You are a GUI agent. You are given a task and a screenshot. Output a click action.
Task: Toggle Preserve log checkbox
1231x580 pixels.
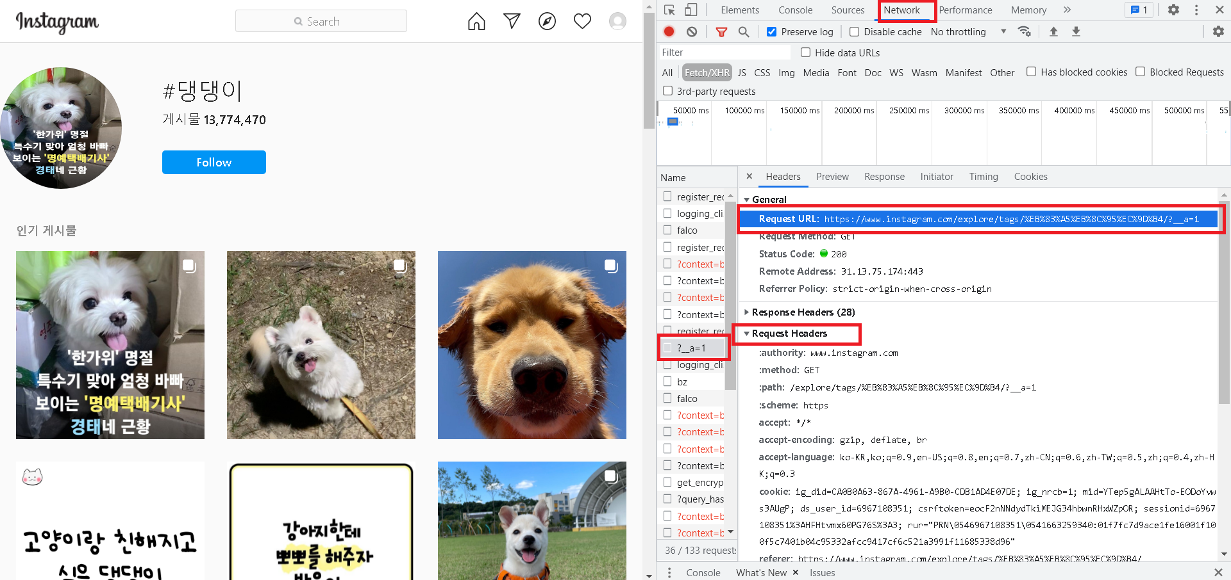pyautogui.click(x=772, y=31)
